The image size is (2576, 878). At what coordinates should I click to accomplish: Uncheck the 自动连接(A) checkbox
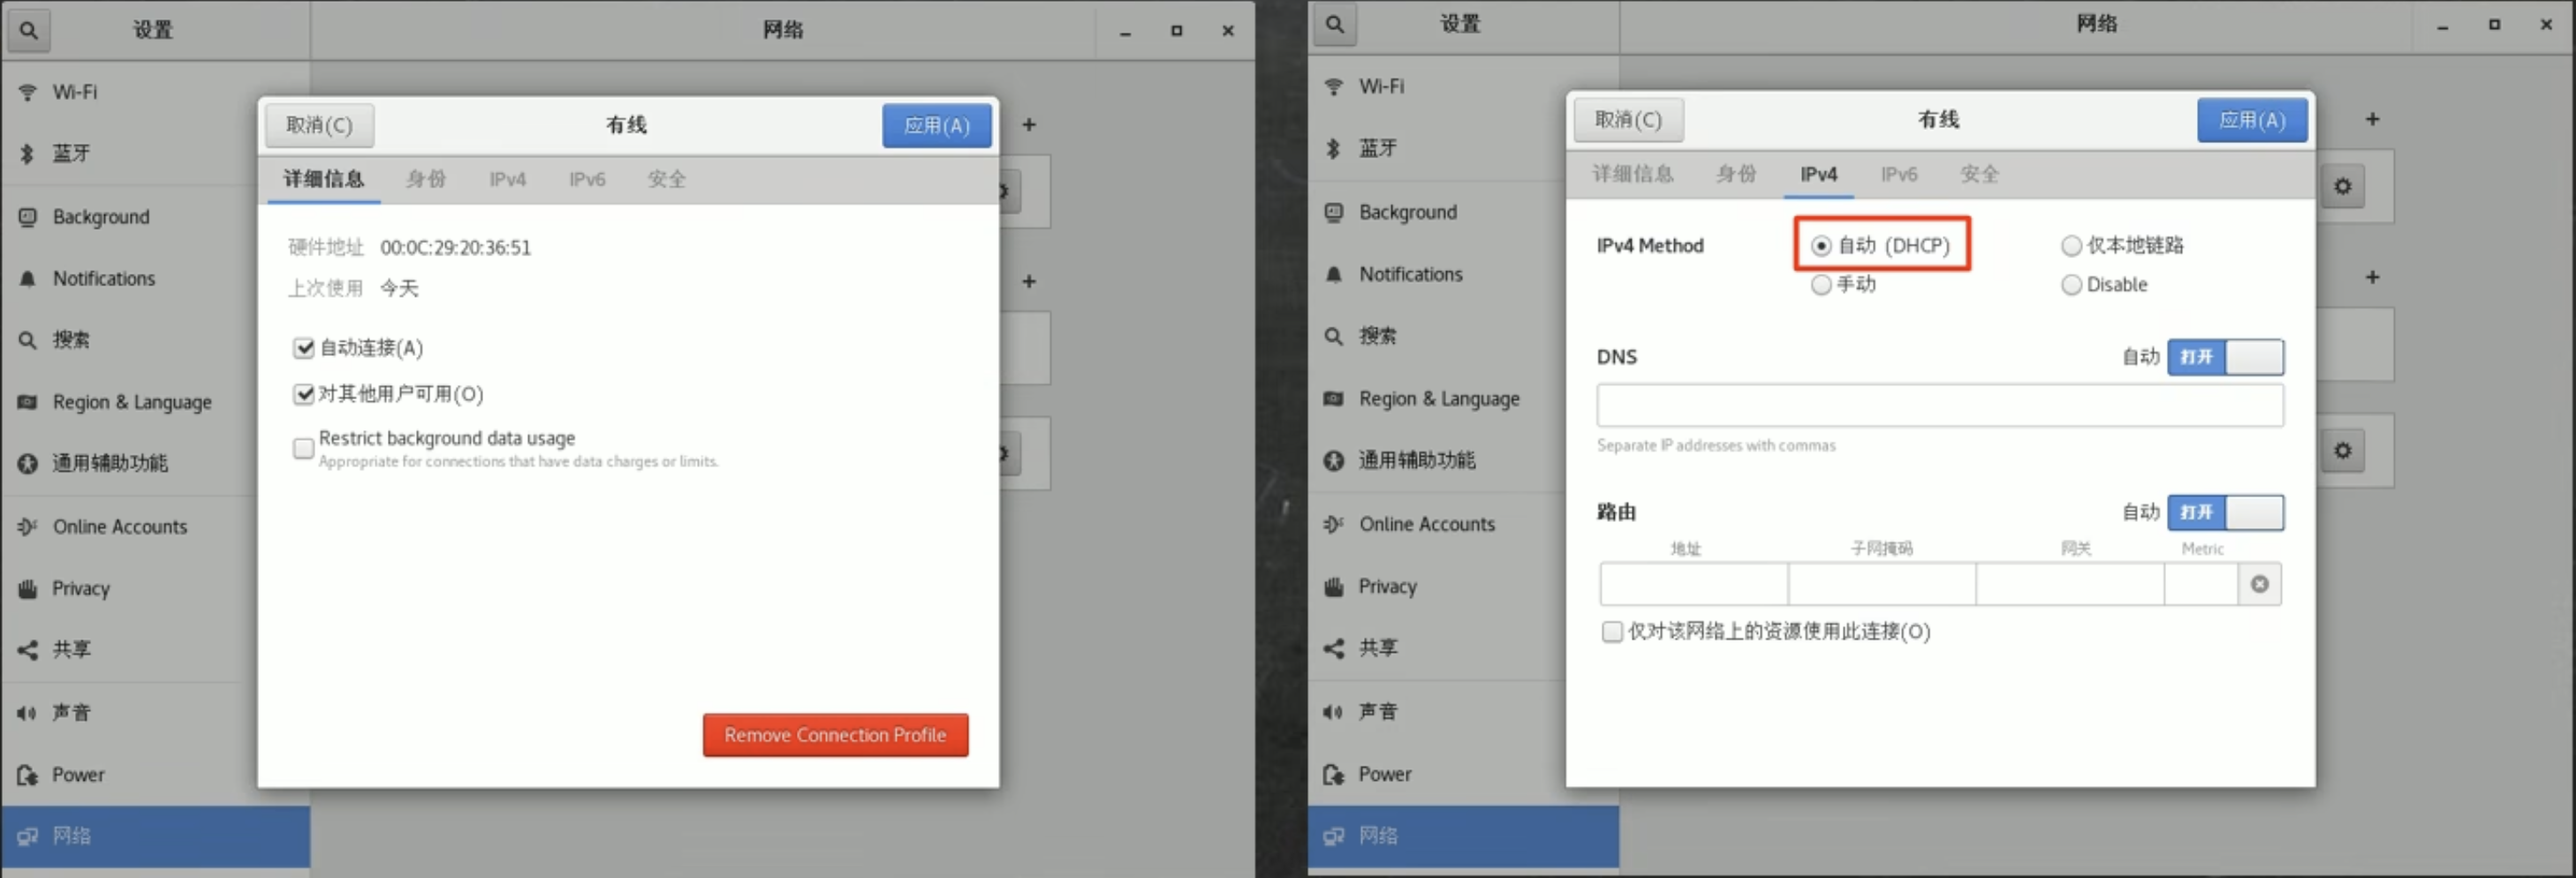[x=303, y=348]
